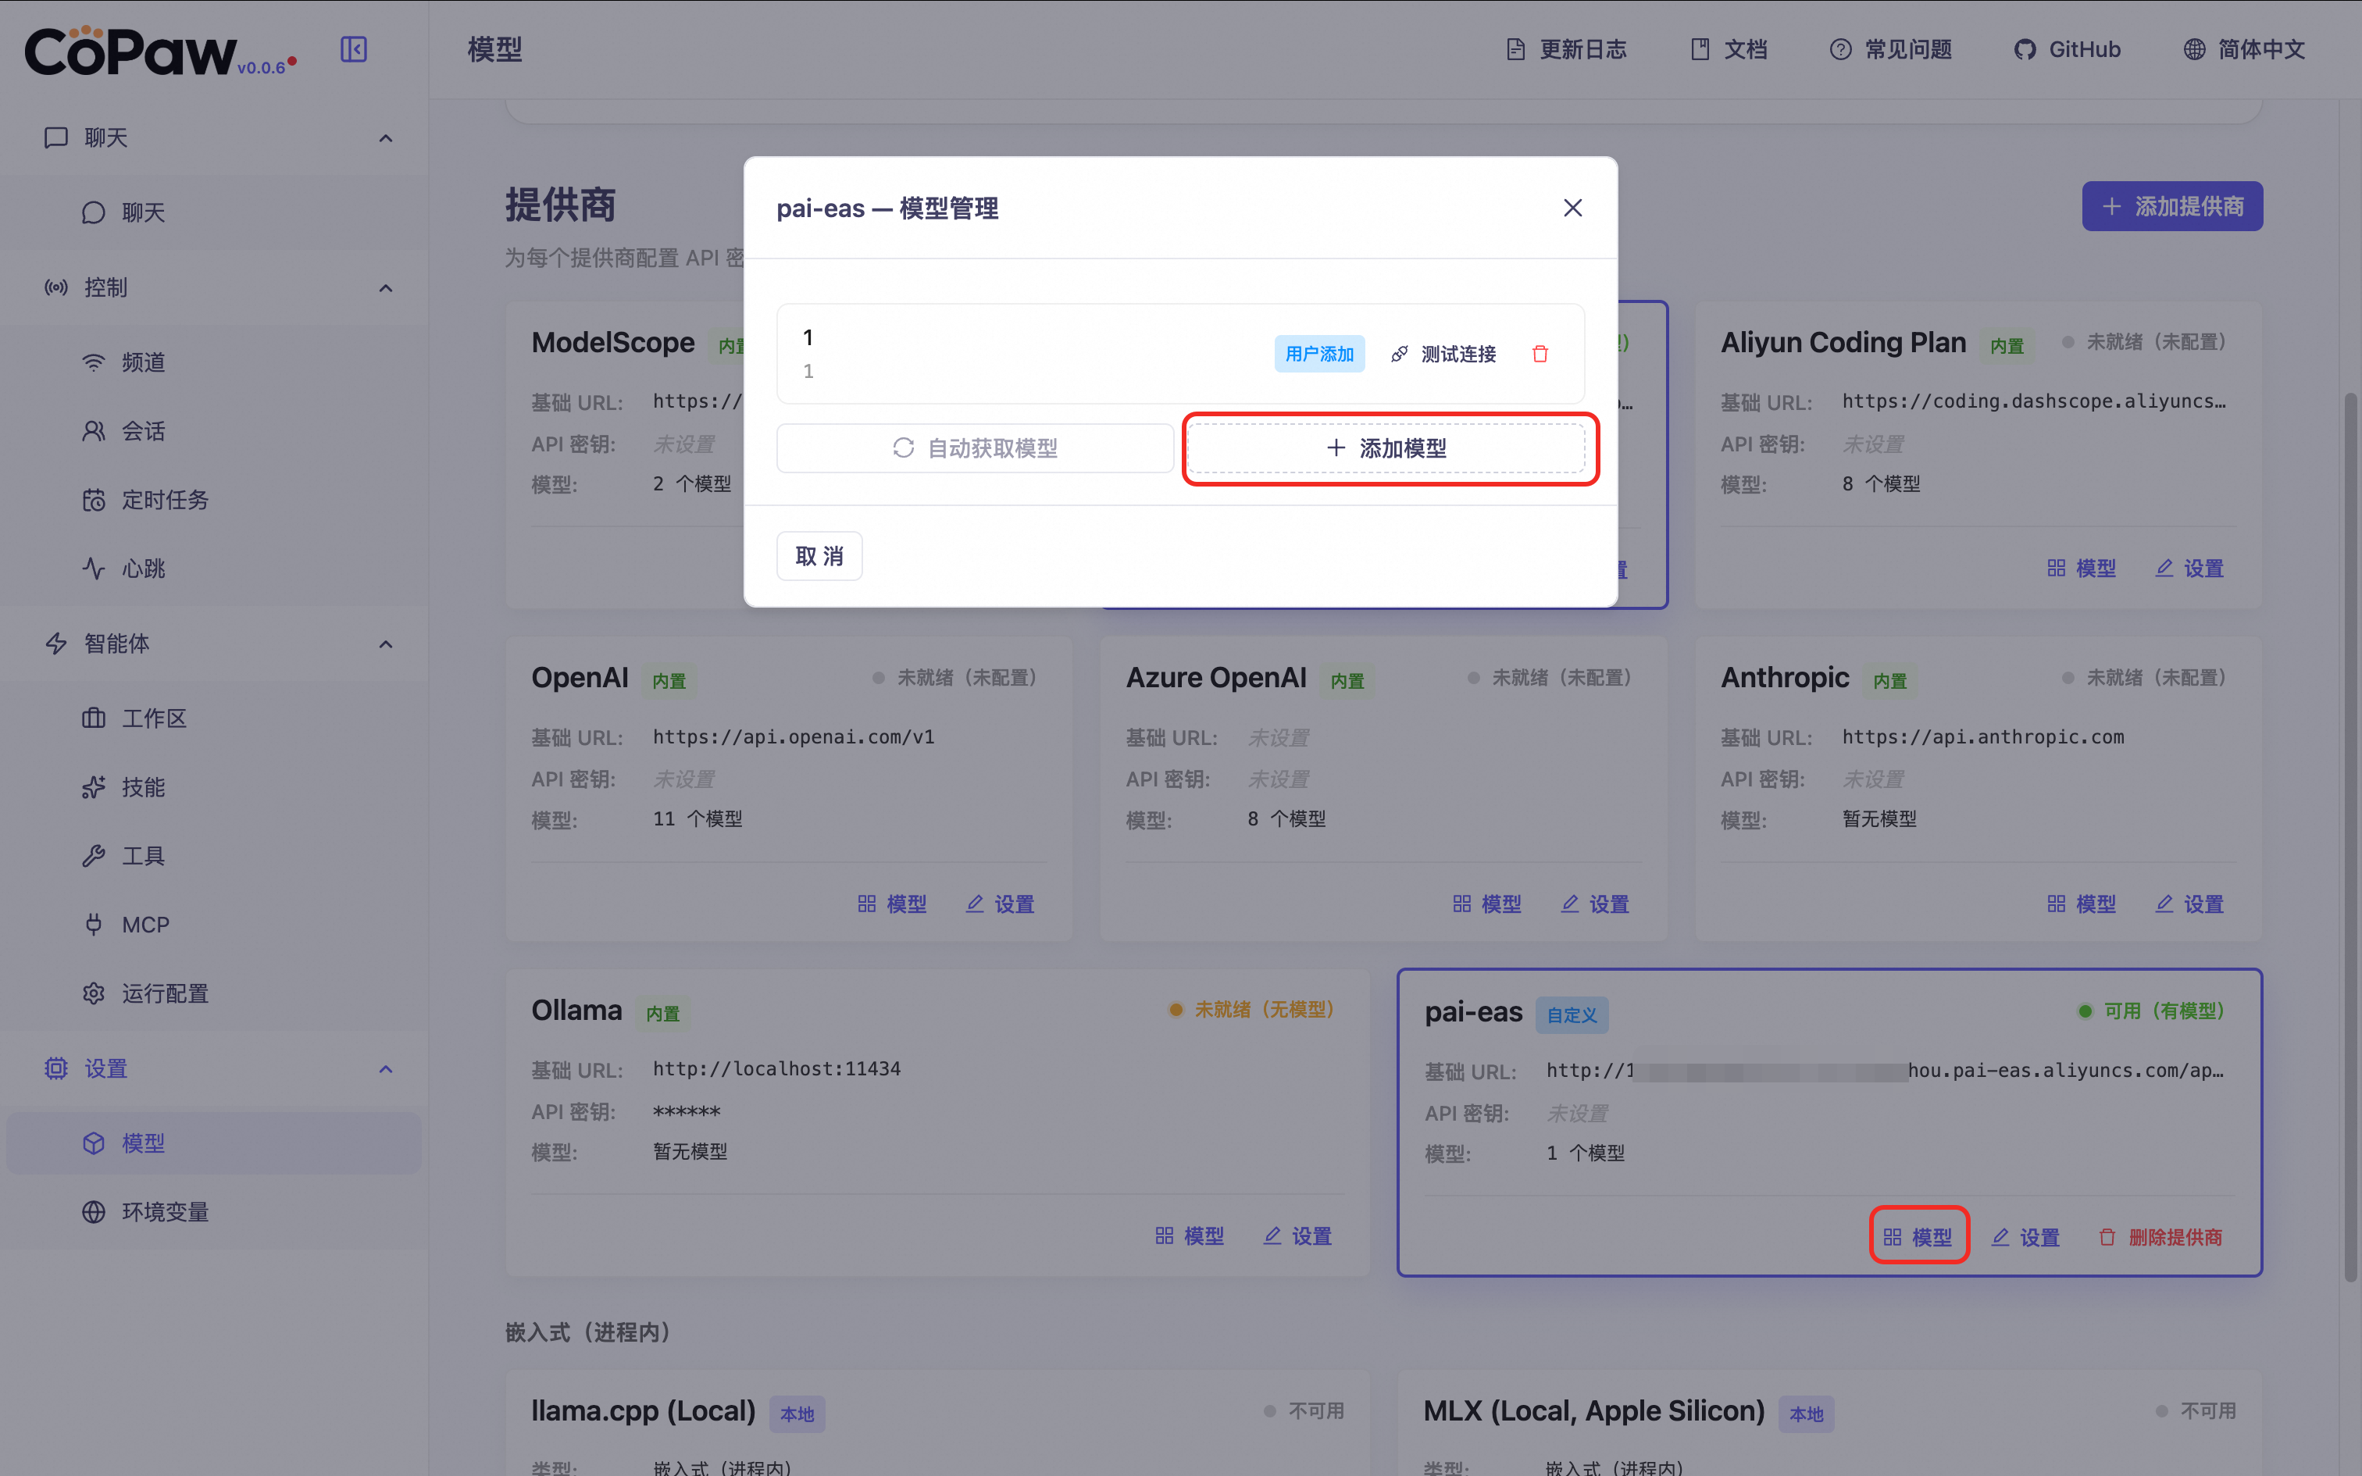Collapse the sidebar with the panel icon
This screenshot has width=2362, height=1476.
pyautogui.click(x=353, y=48)
